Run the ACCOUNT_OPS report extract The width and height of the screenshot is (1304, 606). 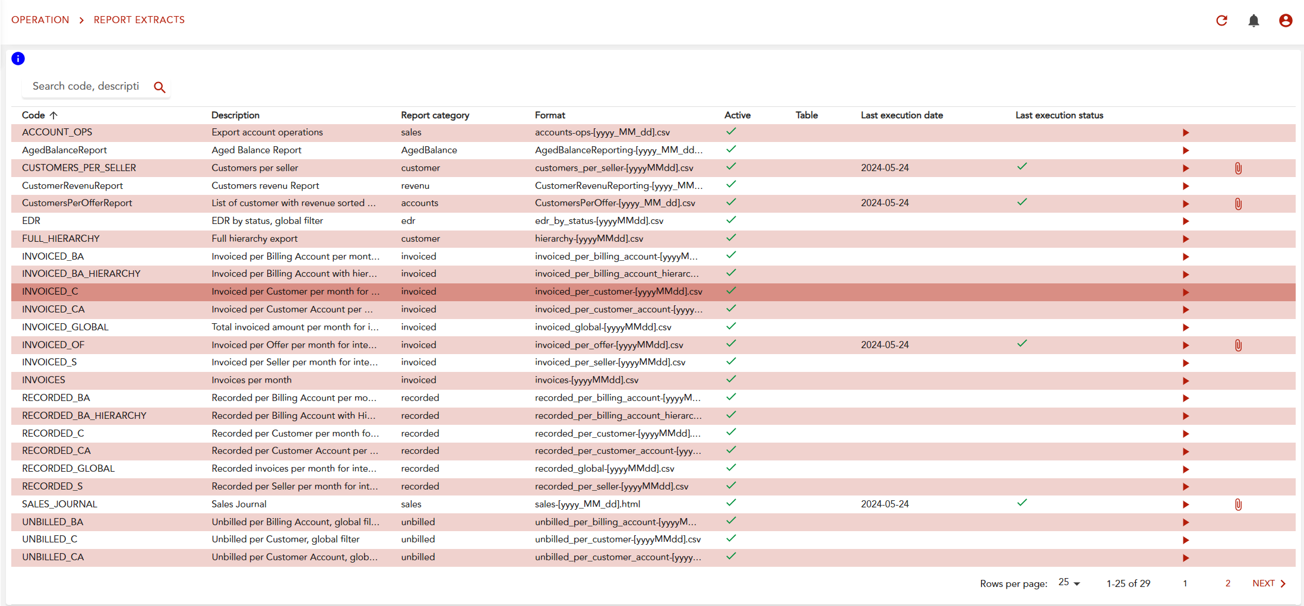(1186, 133)
